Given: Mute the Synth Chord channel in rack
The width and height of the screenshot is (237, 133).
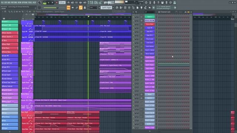Looking at the screenshot, I should click(133, 58).
